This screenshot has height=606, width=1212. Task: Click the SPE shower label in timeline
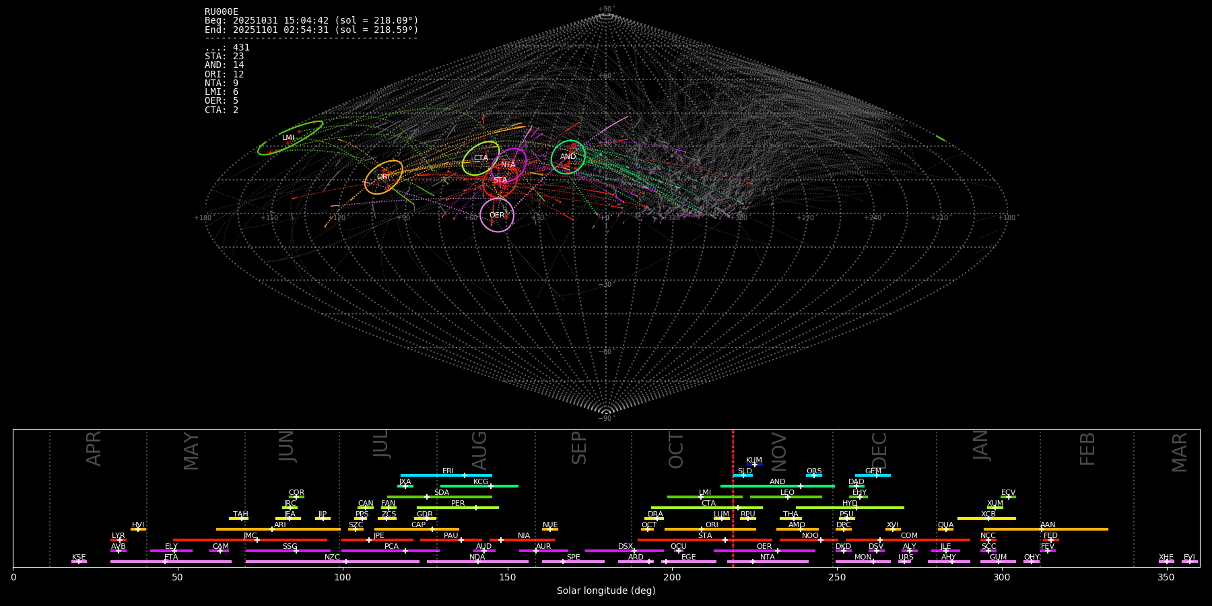click(x=573, y=558)
